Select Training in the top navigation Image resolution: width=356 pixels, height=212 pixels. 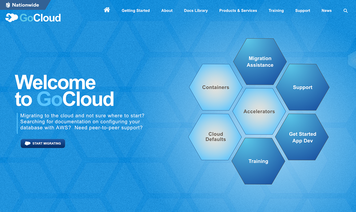(276, 11)
